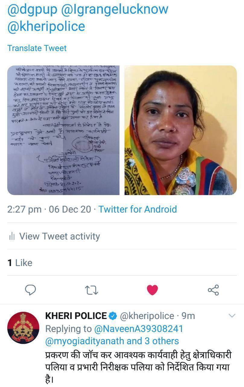This screenshot has height=387, width=244.
Task: Expand '@myogiadityanath and 3 others' recipients
Action: point(112,341)
